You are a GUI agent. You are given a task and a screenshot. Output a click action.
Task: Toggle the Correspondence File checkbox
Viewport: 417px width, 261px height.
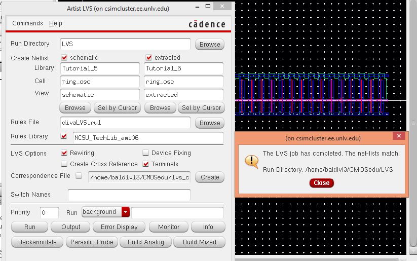pos(79,176)
